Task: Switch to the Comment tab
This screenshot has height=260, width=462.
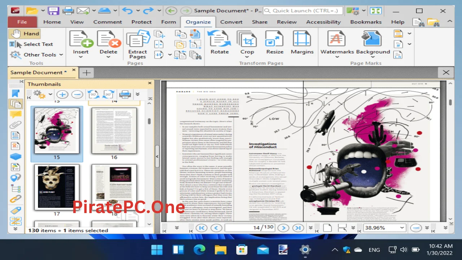Action: click(108, 22)
